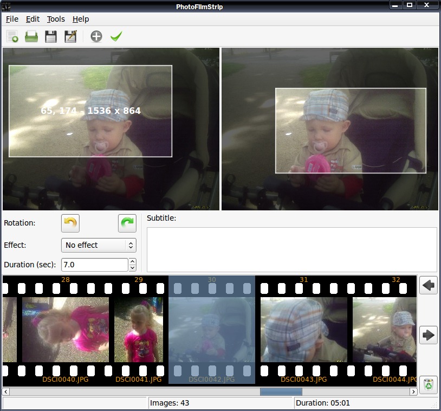Image resolution: width=441 pixels, height=411 pixels.
Task: Open the Tools menu
Action: click(x=56, y=19)
